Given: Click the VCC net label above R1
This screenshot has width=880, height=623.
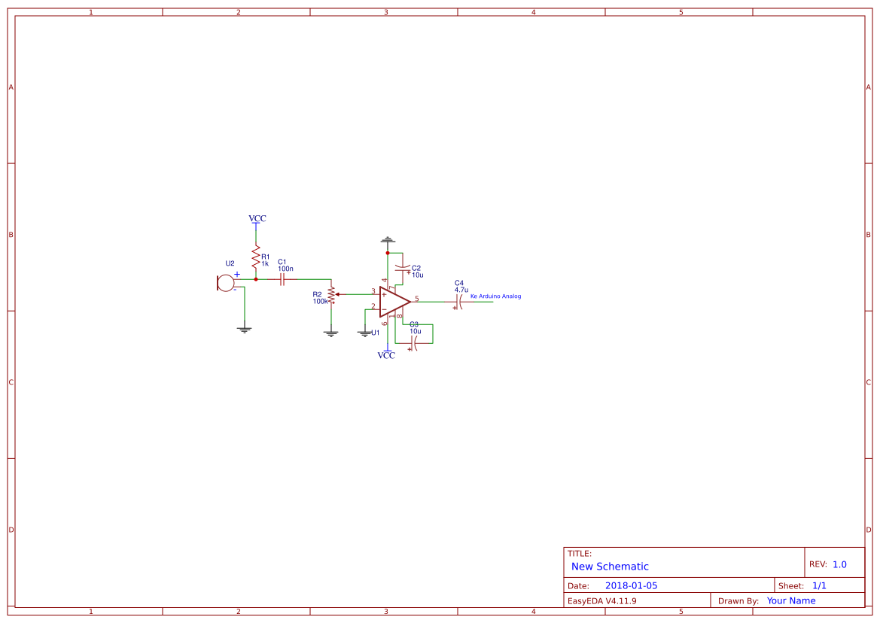Looking at the screenshot, I should click(x=257, y=218).
